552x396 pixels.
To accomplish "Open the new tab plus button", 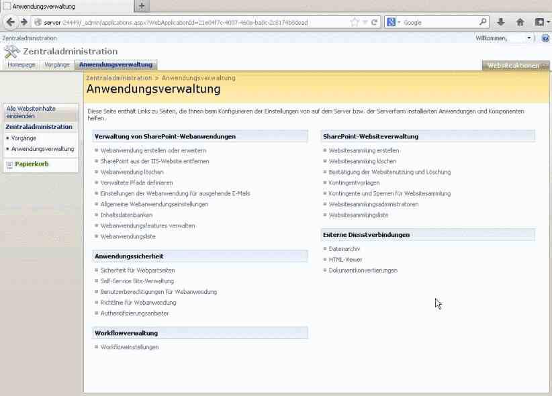I will click(x=142, y=5).
